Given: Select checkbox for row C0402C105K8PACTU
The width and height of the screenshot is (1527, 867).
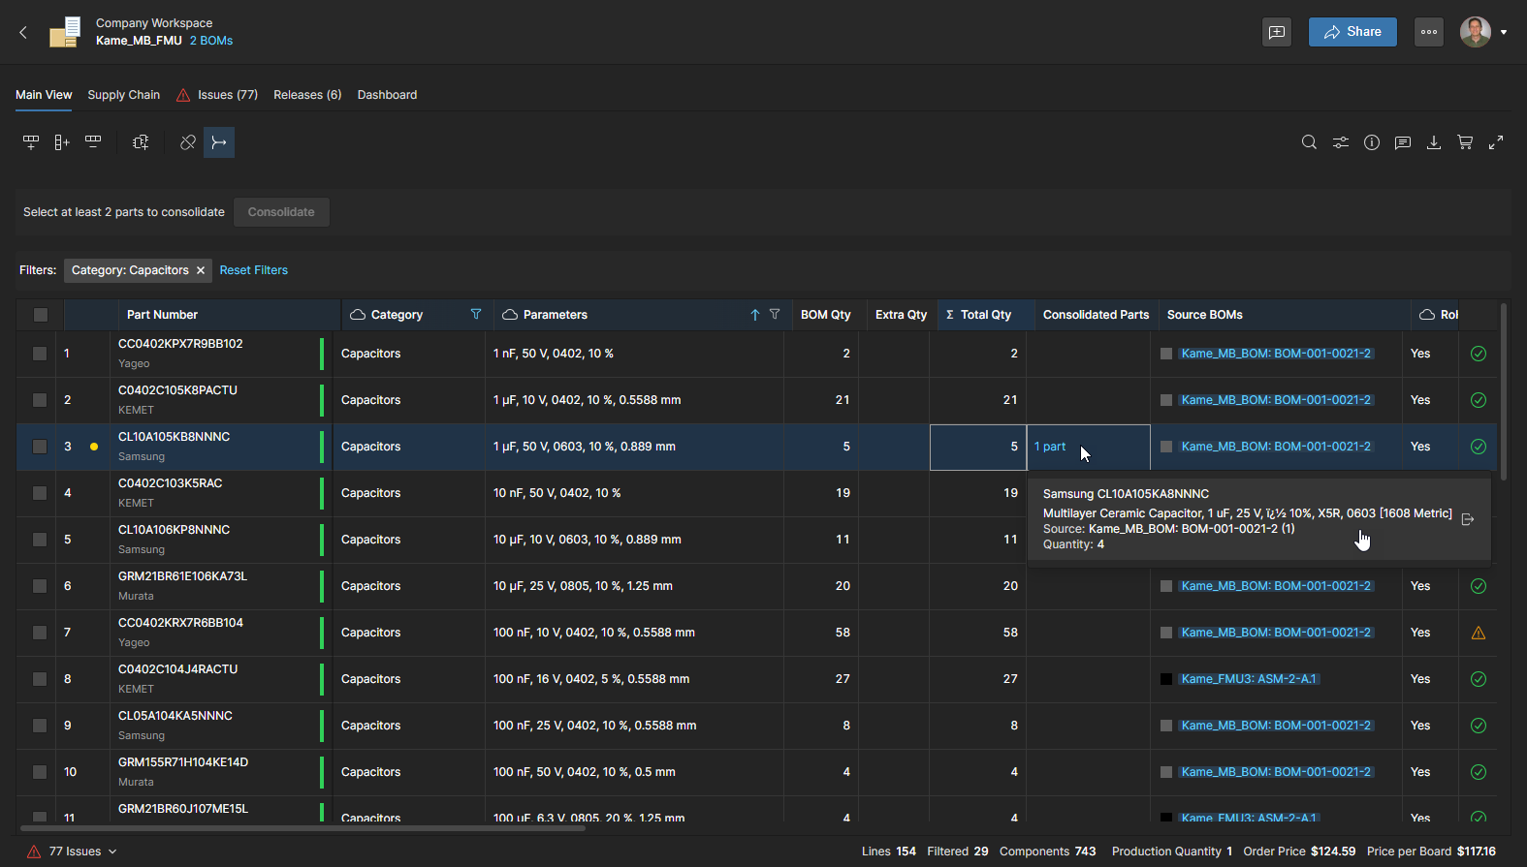Looking at the screenshot, I should click(x=40, y=400).
